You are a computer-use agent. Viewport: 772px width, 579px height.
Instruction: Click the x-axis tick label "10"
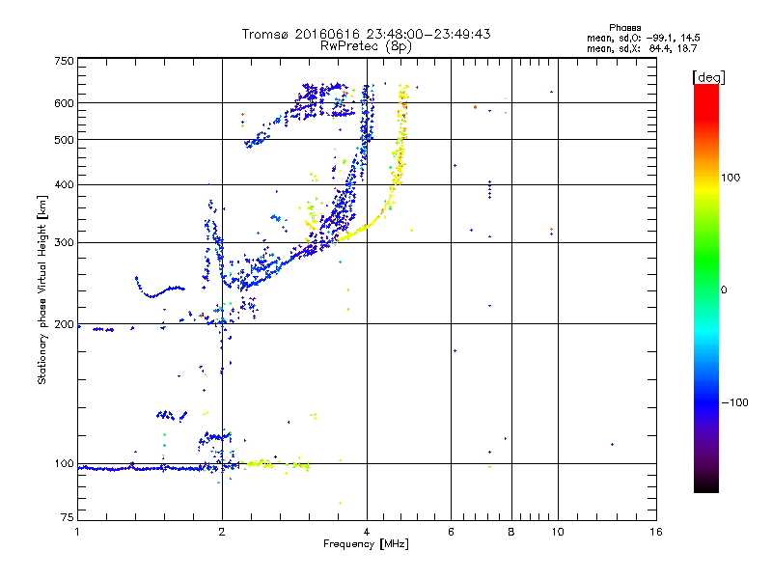(558, 532)
